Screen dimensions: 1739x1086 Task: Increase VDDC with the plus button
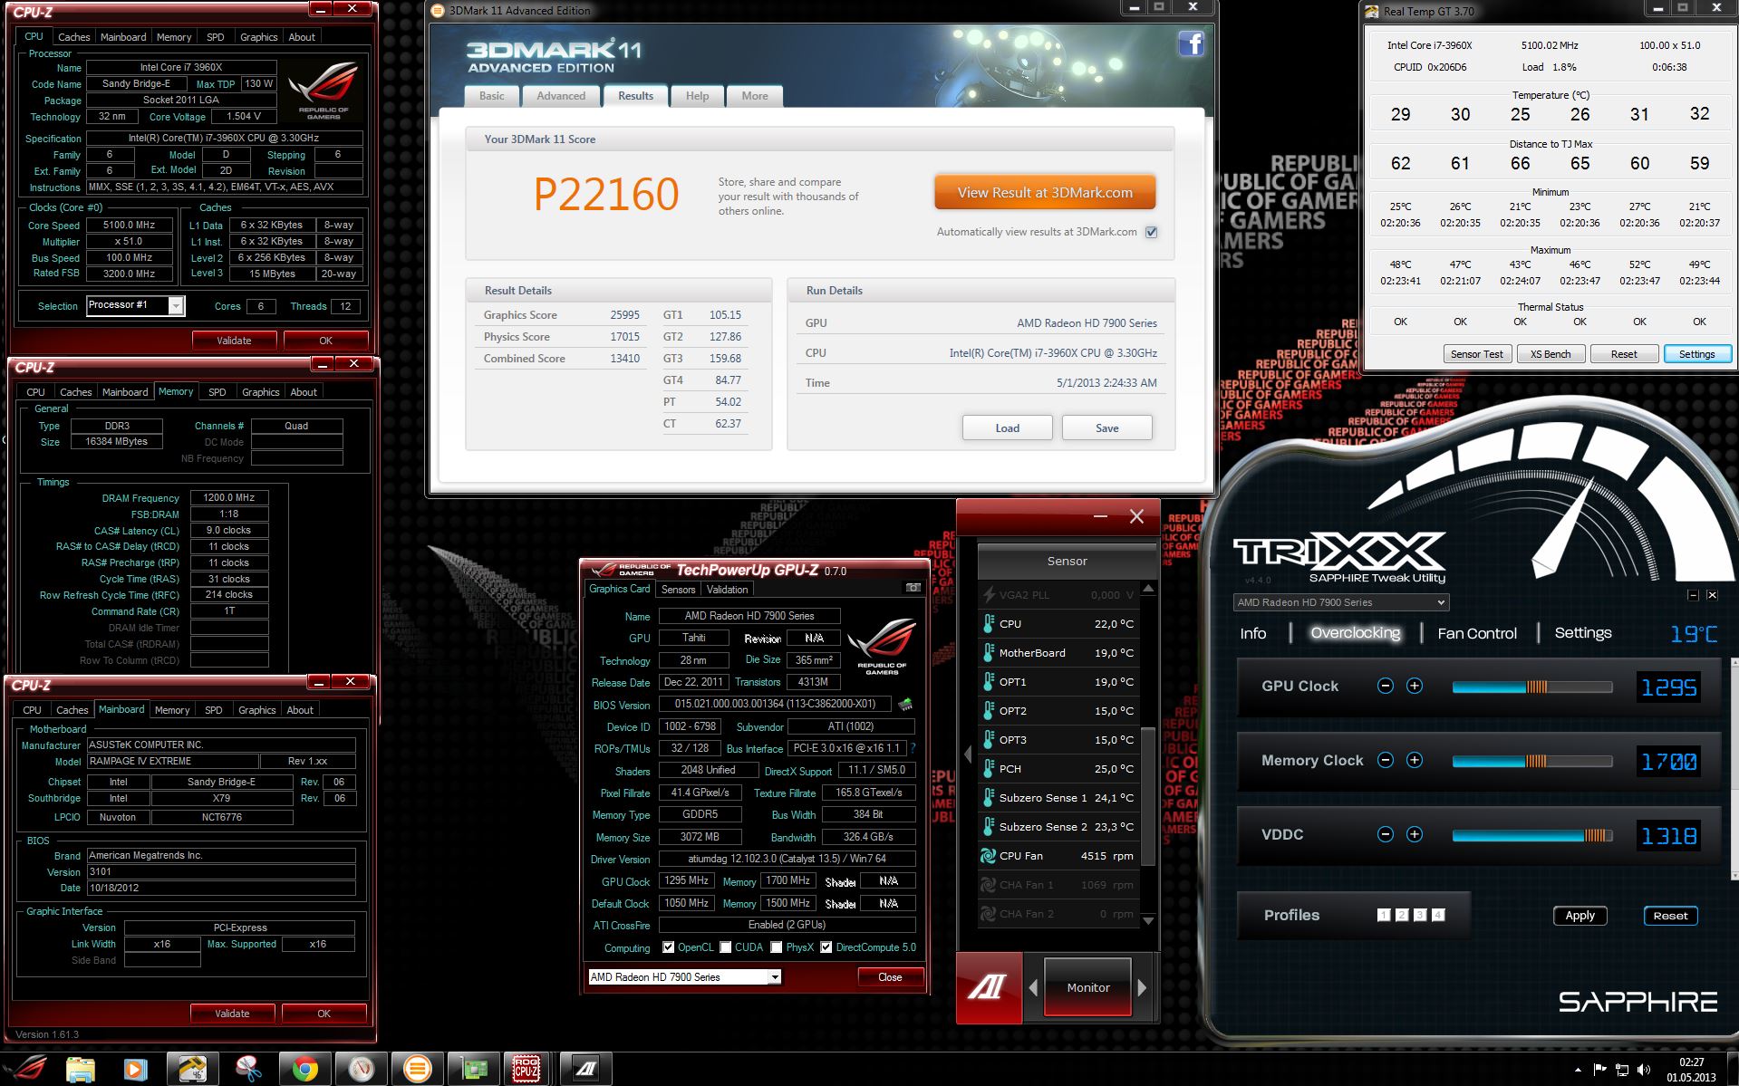(x=1414, y=834)
